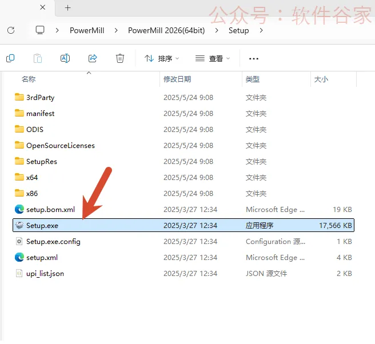Select the x86 folder icon
The width and height of the screenshot is (375, 344).
pos(19,193)
